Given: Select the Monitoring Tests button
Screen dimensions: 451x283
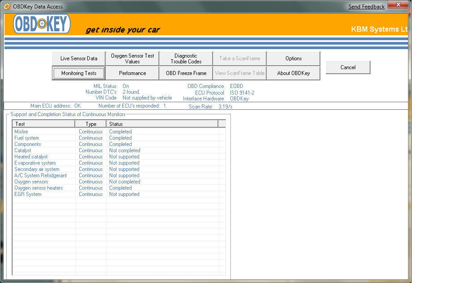Looking at the screenshot, I should [x=79, y=73].
